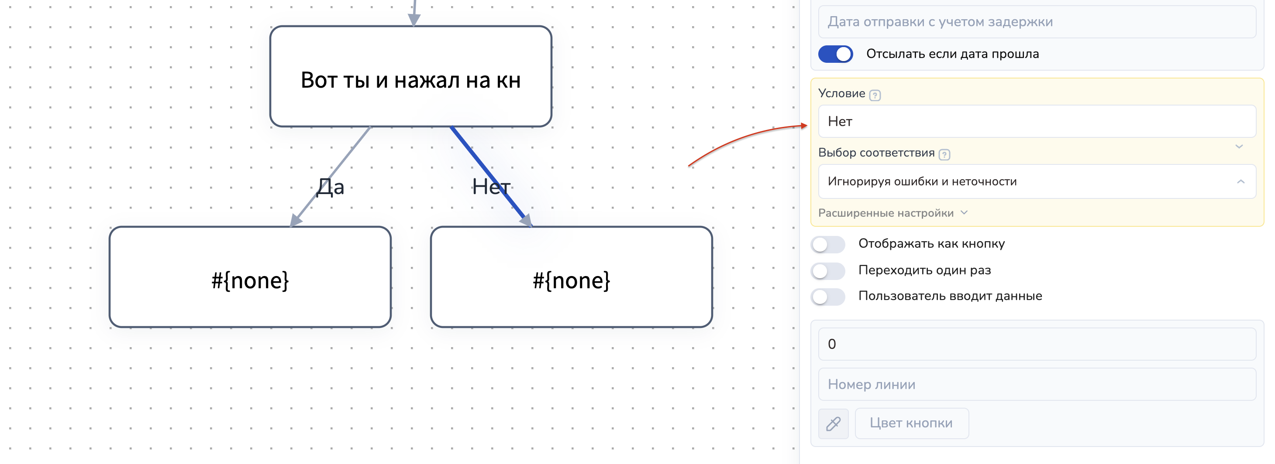The image size is (1275, 464).
Task: Enable the Пользователь вводит данные switch
Action: point(827,297)
